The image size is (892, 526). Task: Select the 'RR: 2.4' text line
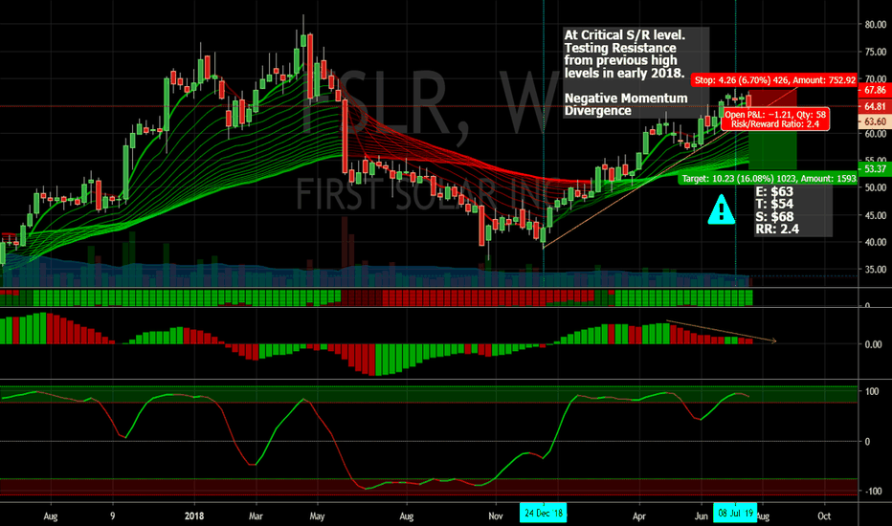pos(777,230)
